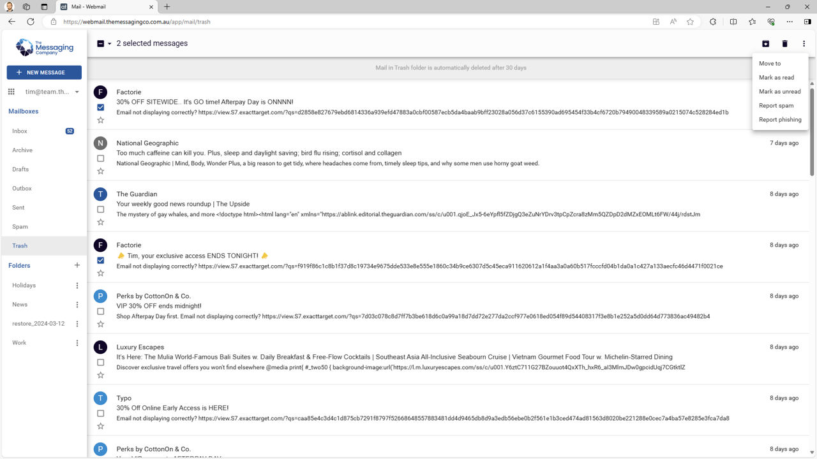
Task: Check the Luxury Escapes message checkbox
Action: pos(100,362)
